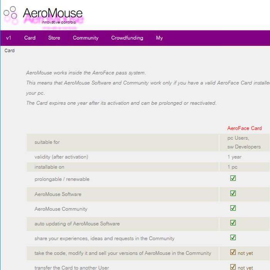This screenshot has width=270, height=270.
Task: Click 'not yet' beside take the code row
Action: click(x=245, y=253)
